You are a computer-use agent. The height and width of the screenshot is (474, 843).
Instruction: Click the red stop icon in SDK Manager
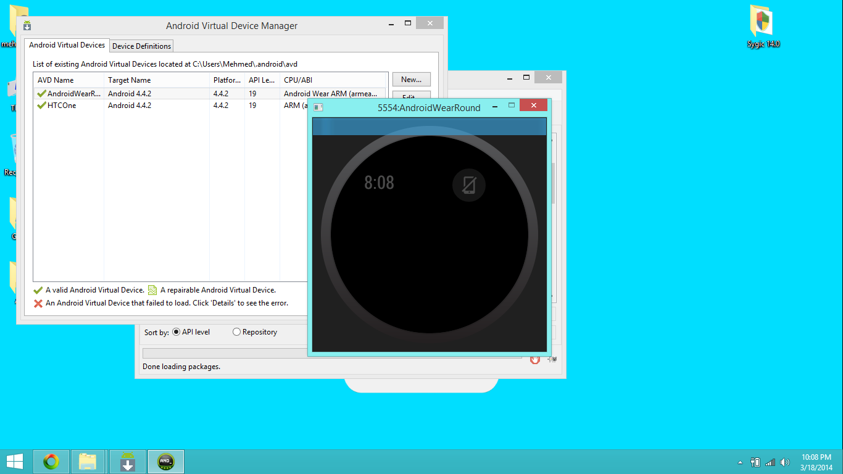[535, 359]
